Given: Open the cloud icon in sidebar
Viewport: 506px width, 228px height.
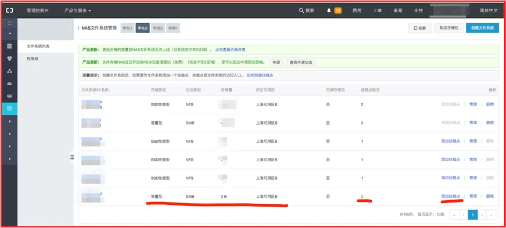Looking at the screenshot, I should (x=10, y=84).
